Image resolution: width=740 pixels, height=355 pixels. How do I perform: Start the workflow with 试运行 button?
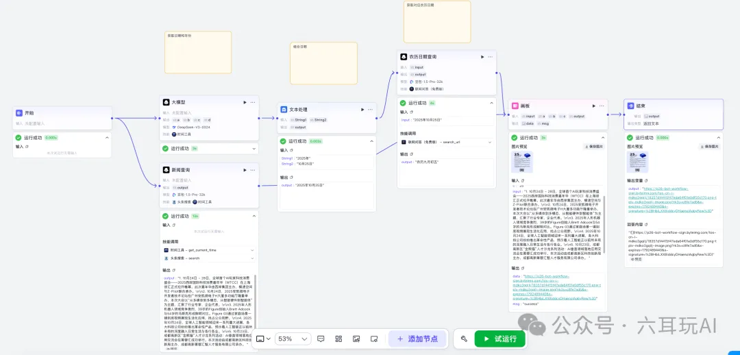click(x=500, y=339)
